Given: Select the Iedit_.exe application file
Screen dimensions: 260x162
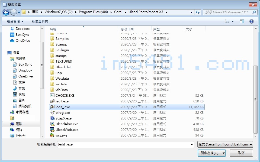Looking at the screenshot, I should (x=62, y=107).
